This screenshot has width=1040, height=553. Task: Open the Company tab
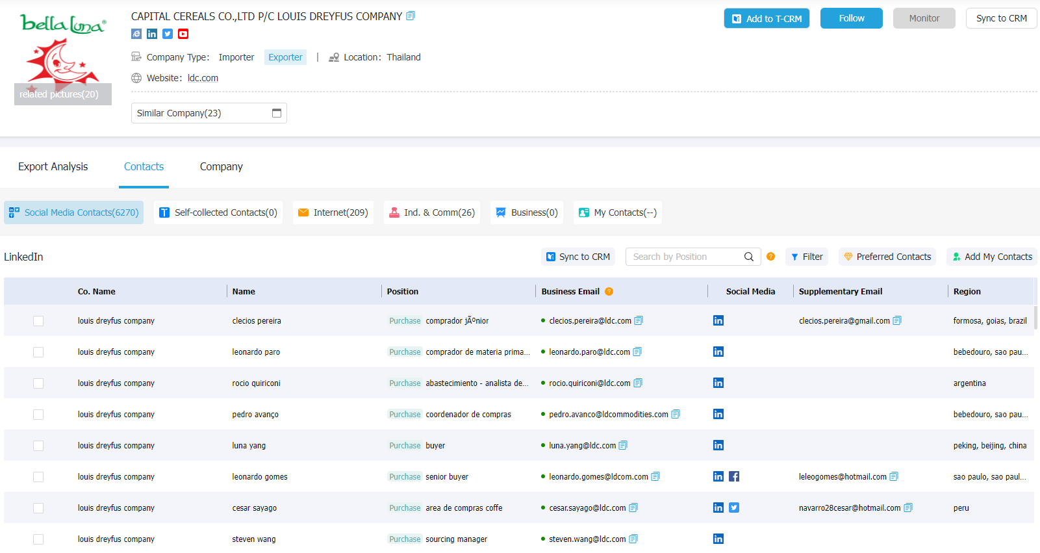222,166
